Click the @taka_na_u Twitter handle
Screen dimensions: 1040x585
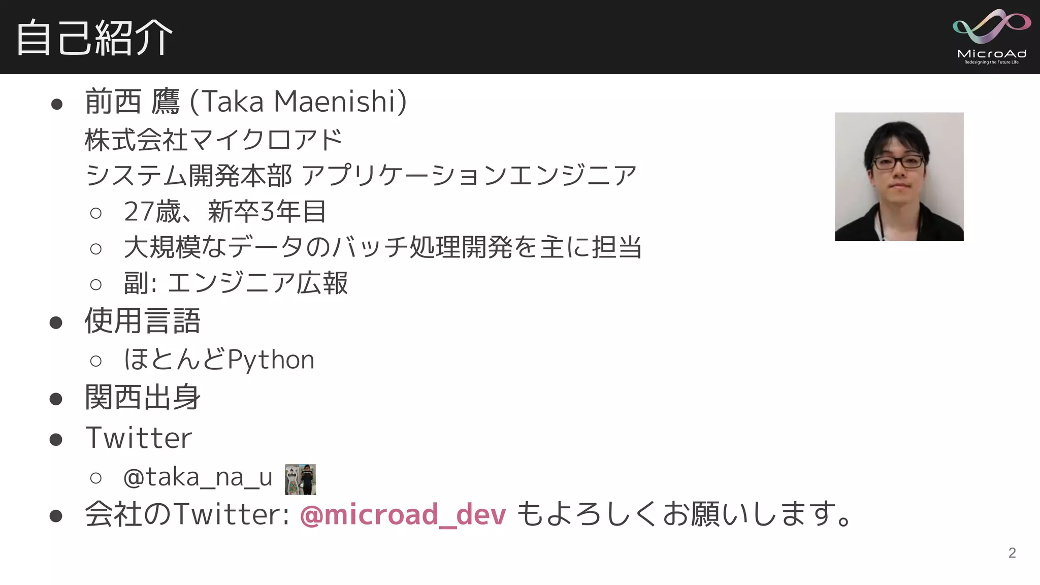coord(198,478)
